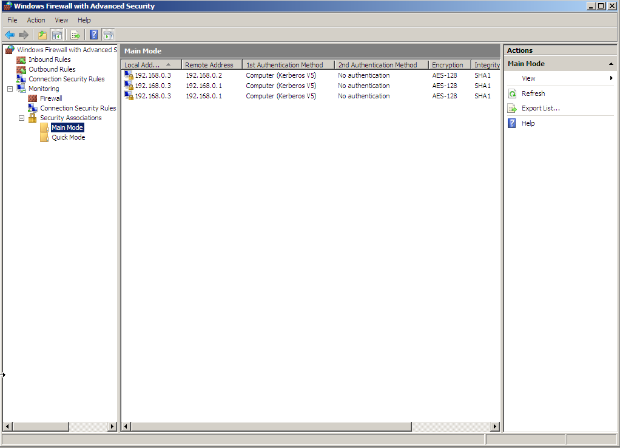
Task: Click first row's AES-128 encryption cell
Action: 445,75
